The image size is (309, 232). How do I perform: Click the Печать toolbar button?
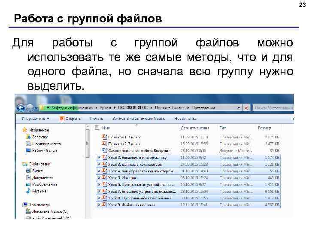pos(97,119)
